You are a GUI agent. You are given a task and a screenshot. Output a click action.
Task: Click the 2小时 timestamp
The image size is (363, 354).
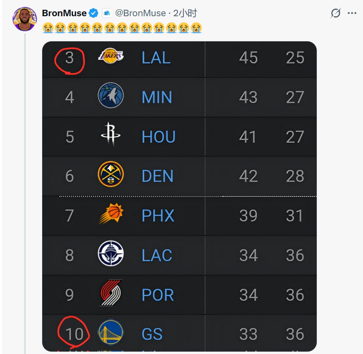pos(185,13)
